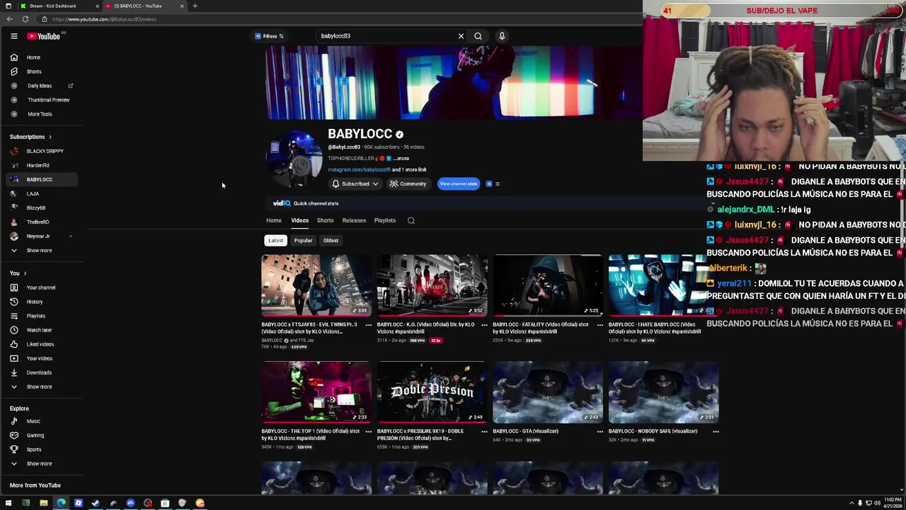
Task: Open the Windows Start menu
Action: [8, 504]
